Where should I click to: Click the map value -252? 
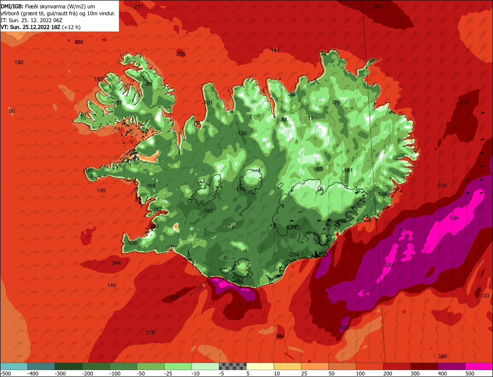pos(238,280)
